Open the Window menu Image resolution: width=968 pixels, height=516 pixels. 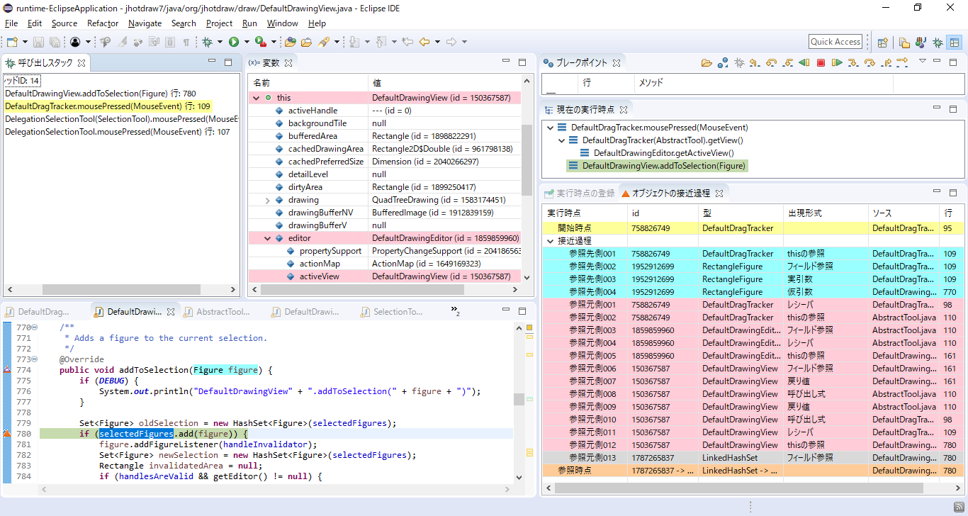tap(282, 23)
